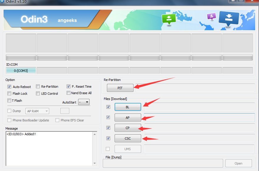Check the UMS file checkbox
This screenshot has height=171, width=259.
108,149
